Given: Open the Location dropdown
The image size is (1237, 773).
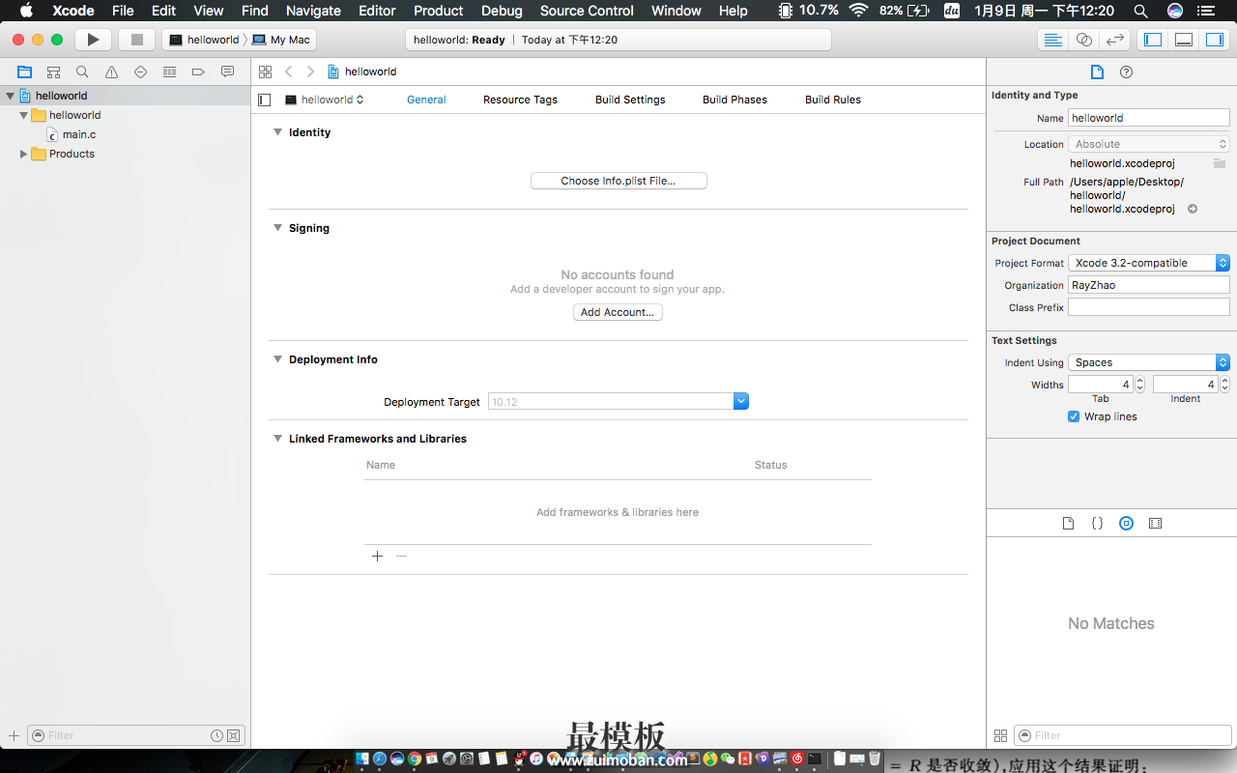Looking at the screenshot, I should [1149, 144].
